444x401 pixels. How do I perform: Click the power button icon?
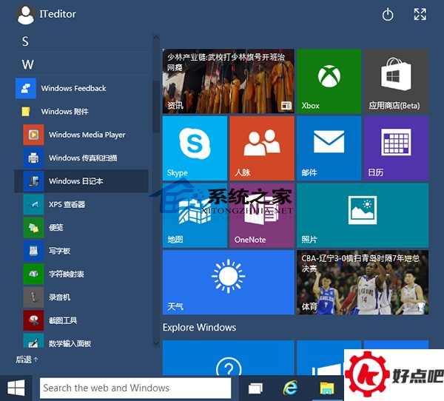[388, 14]
